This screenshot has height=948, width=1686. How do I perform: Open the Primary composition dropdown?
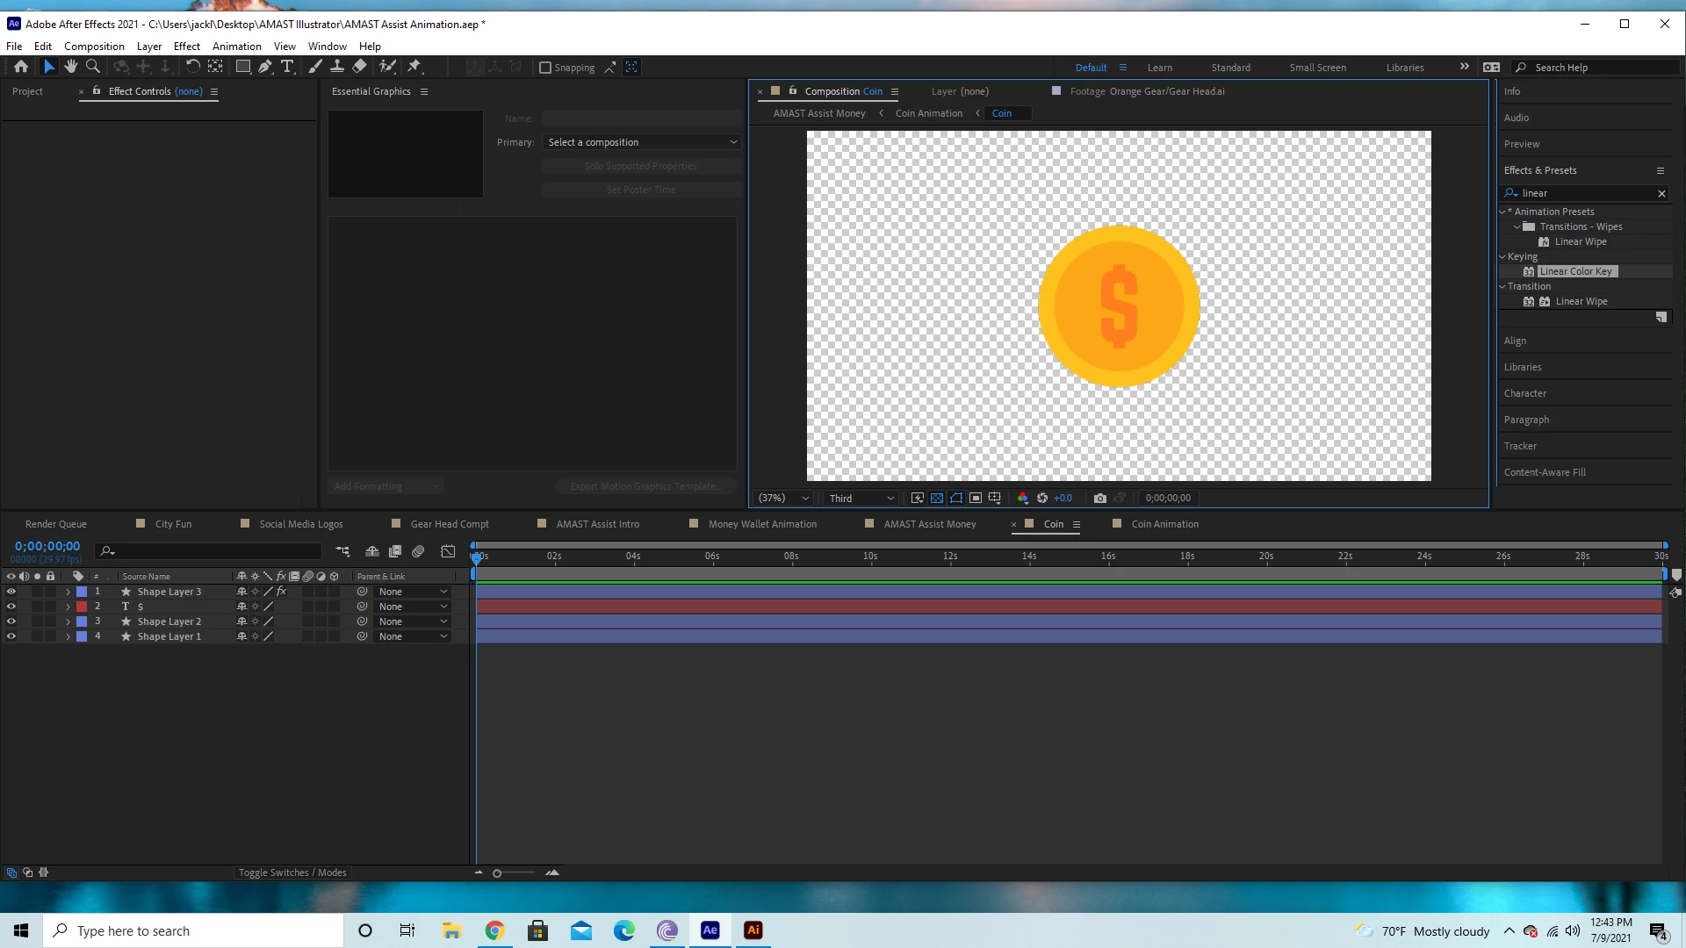(642, 142)
